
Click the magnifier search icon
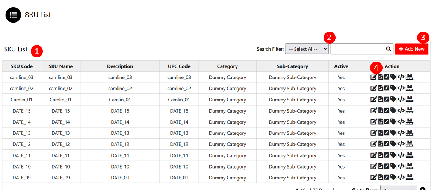(x=389, y=49)
